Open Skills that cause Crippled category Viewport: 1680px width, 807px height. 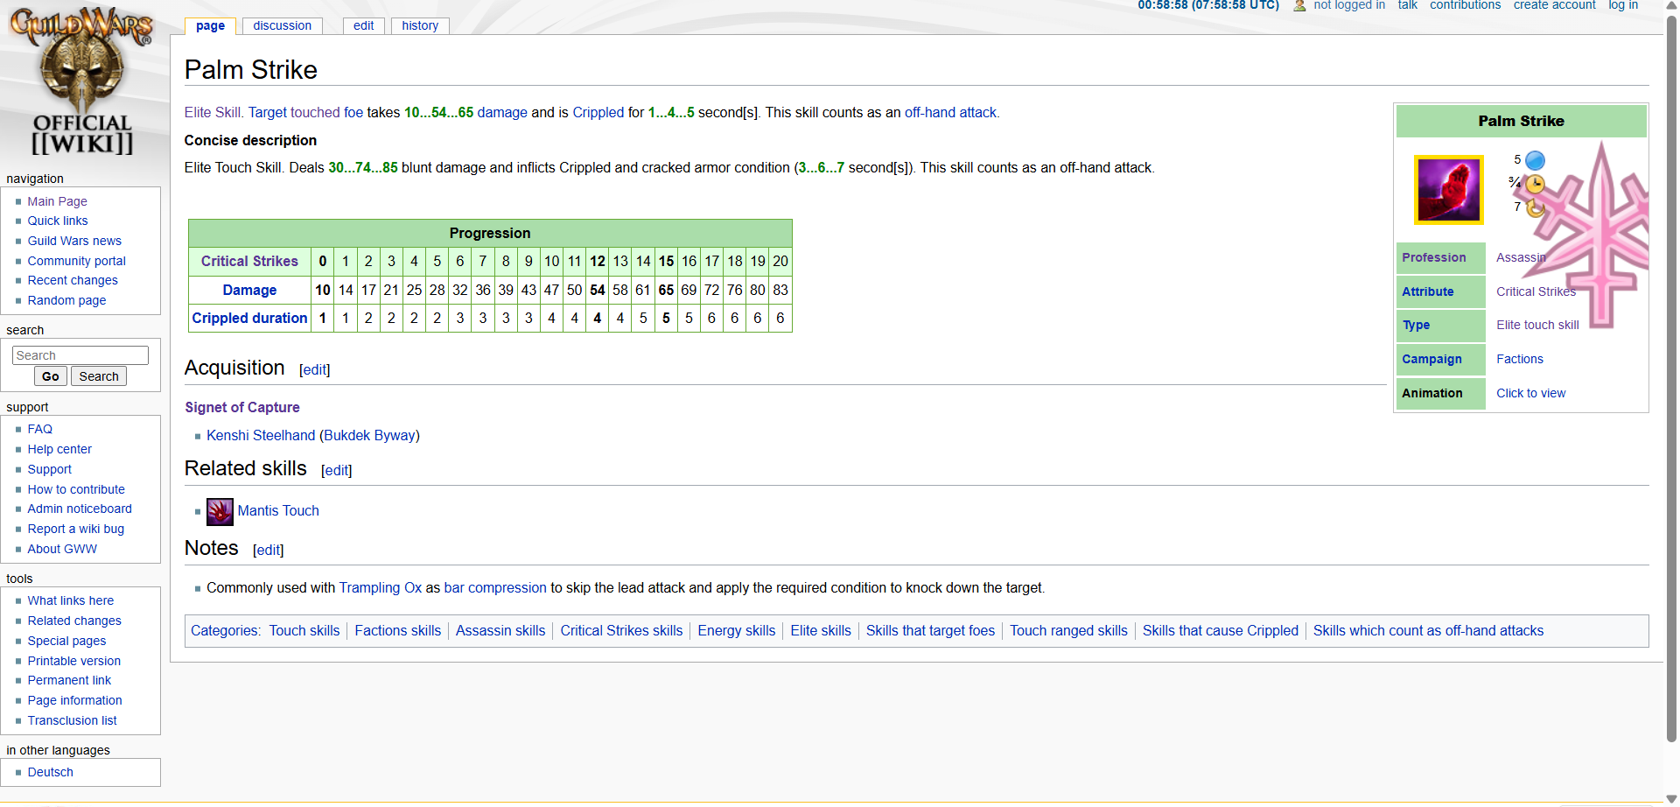click(x=1221, y=630)
